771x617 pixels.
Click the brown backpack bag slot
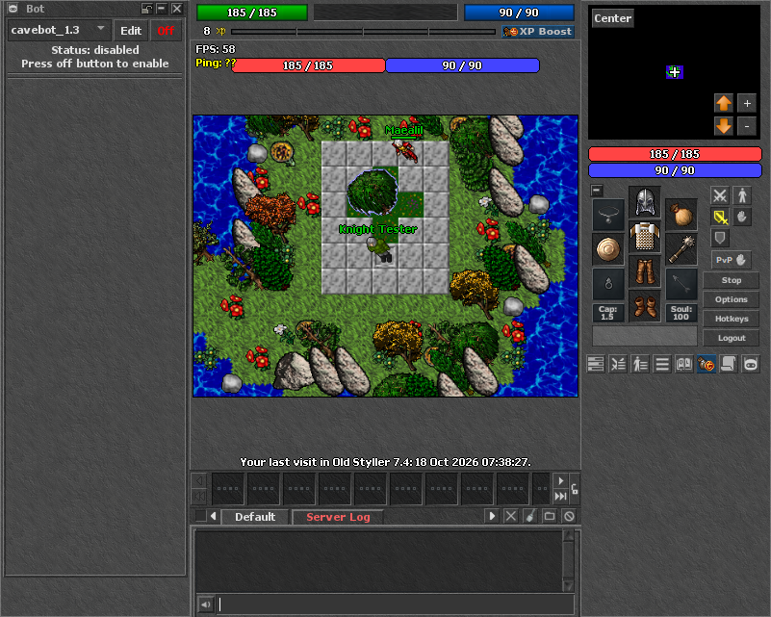[681, 215]
